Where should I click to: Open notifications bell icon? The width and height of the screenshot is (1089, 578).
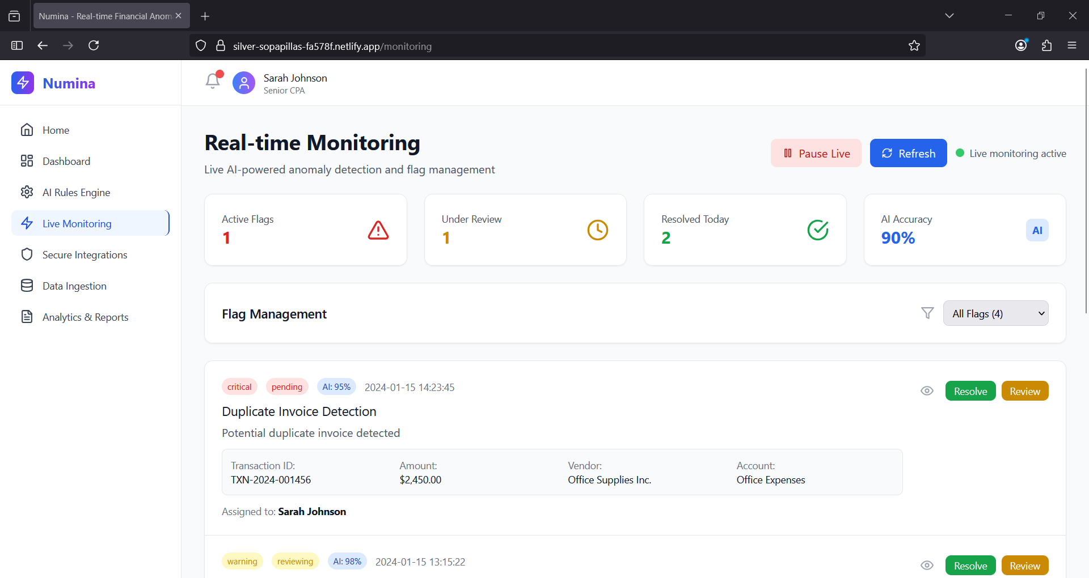tap(213, 81)
